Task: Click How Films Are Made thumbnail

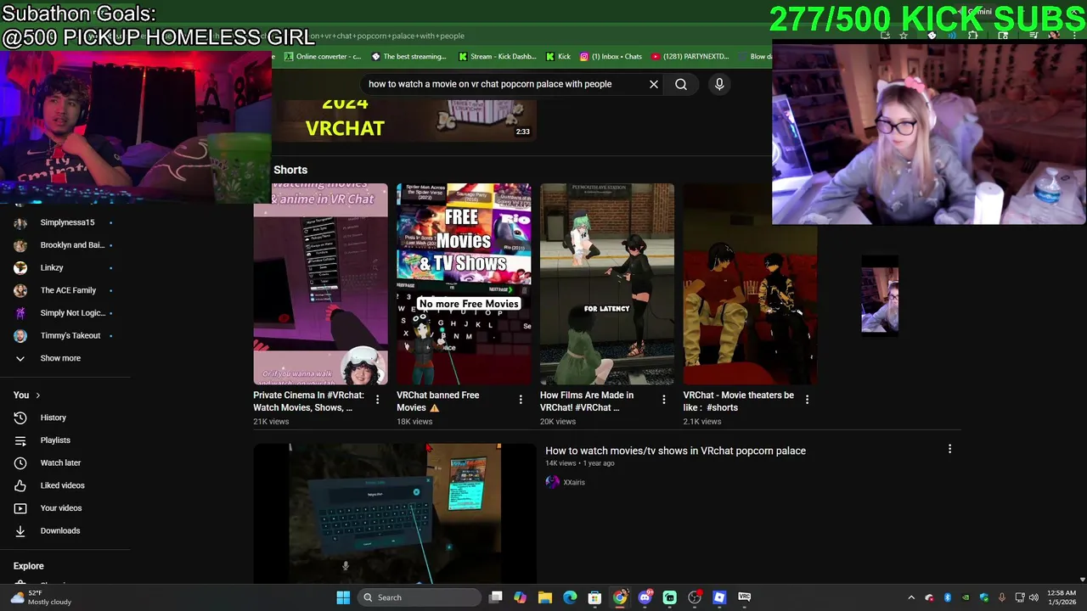Action: 607,284
